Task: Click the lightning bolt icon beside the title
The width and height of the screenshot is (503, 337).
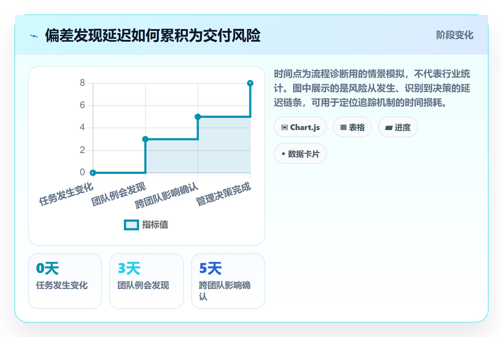Action: click(34, 36)
